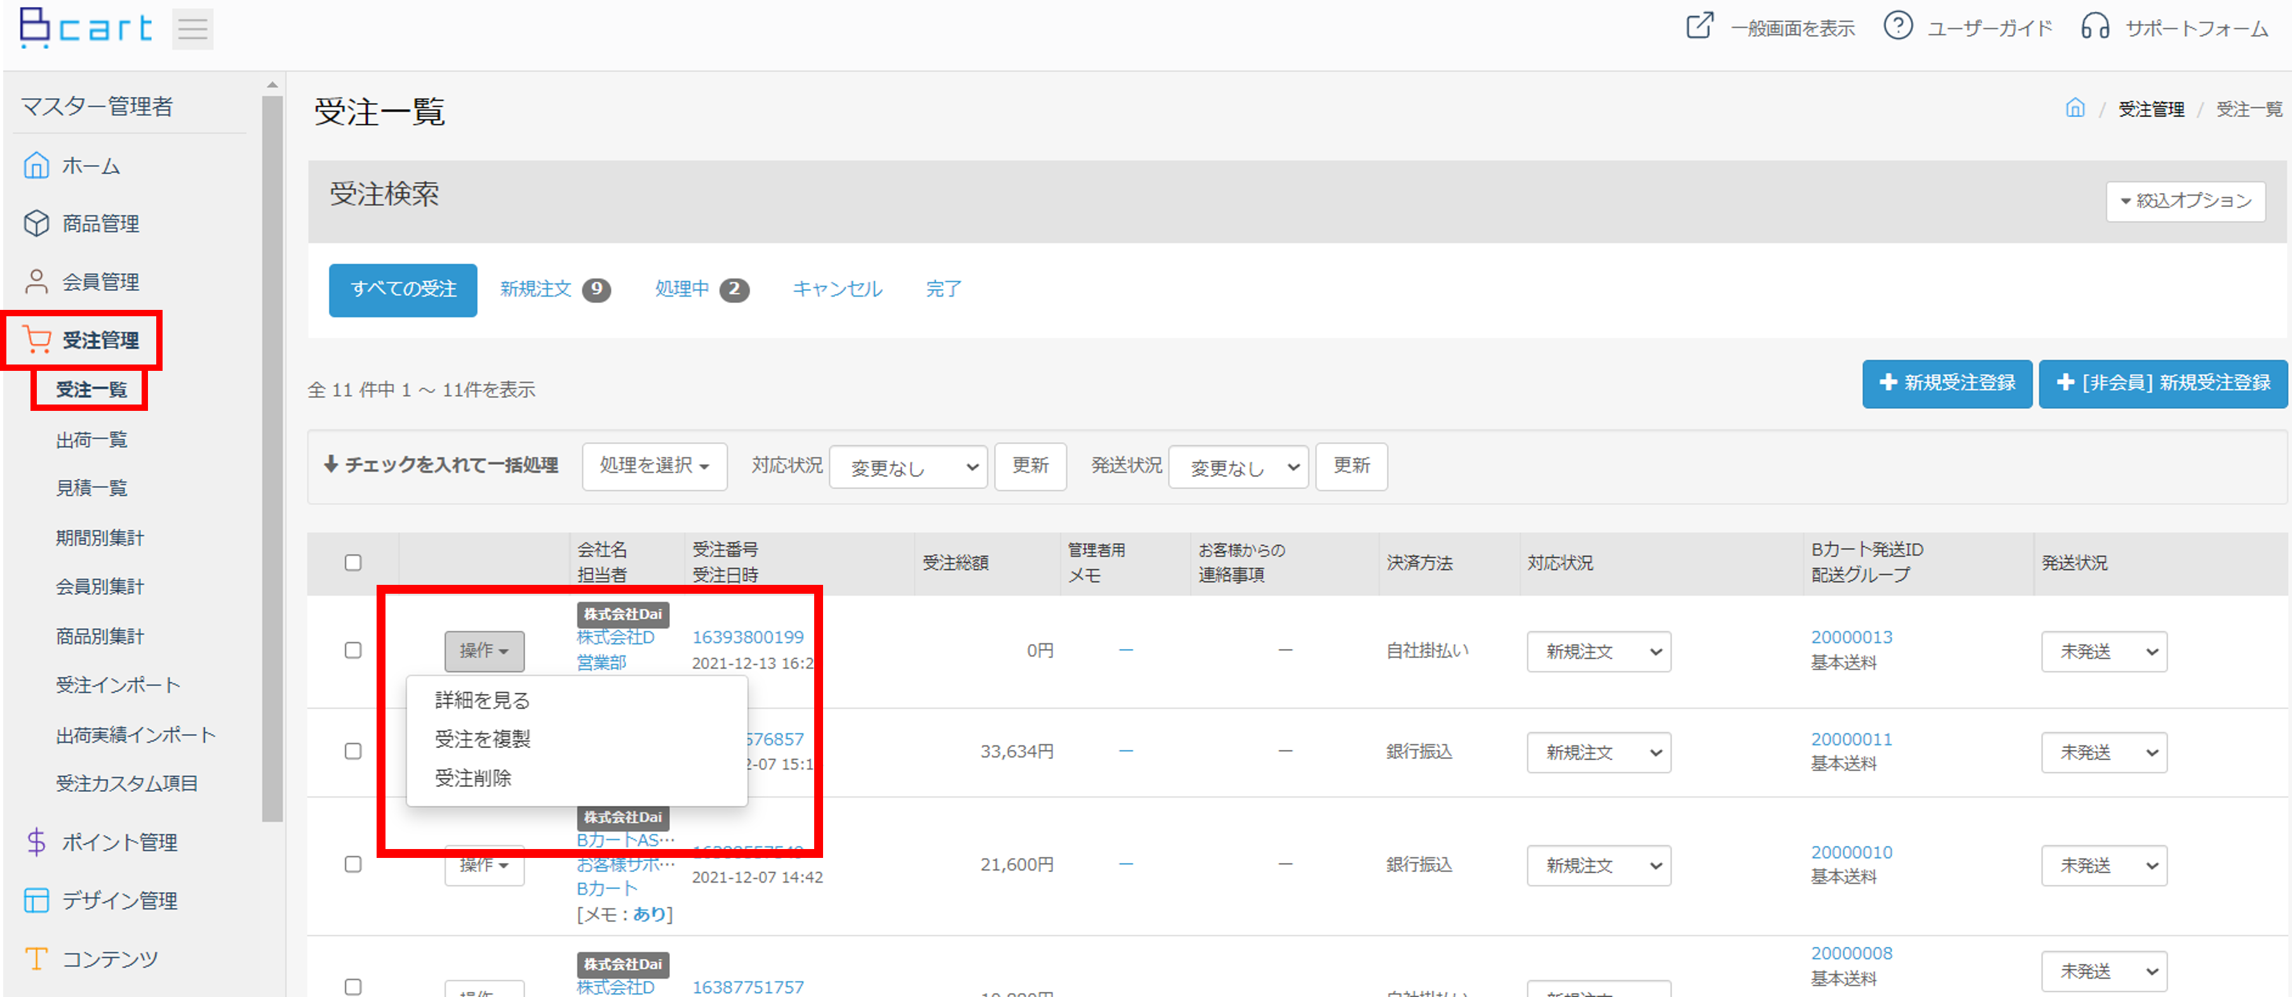Open shipping ID 20000010 link
Viewport: 2292px width, 997px height.
[1852, 853]
